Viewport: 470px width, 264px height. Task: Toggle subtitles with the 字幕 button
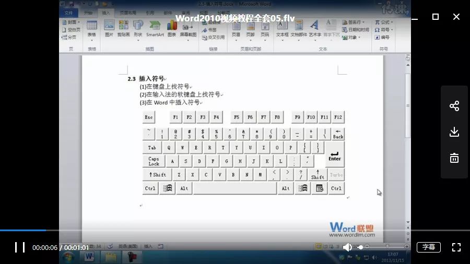[429, 247]
